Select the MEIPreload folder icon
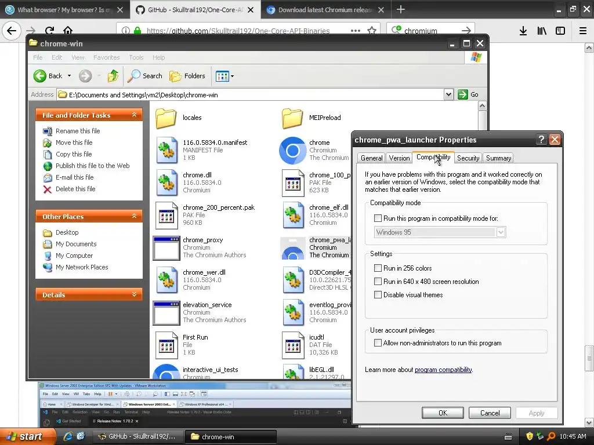Image resolution: width=594 pixels, height=445 pixels. (292, 118)
